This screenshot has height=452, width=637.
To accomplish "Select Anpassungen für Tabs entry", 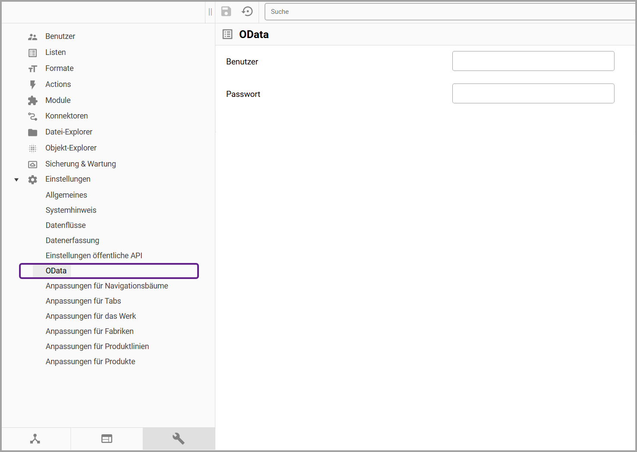I will pos(83,301).
